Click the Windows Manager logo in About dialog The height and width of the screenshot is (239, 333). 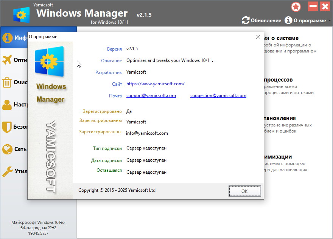[x=50, y=62]
